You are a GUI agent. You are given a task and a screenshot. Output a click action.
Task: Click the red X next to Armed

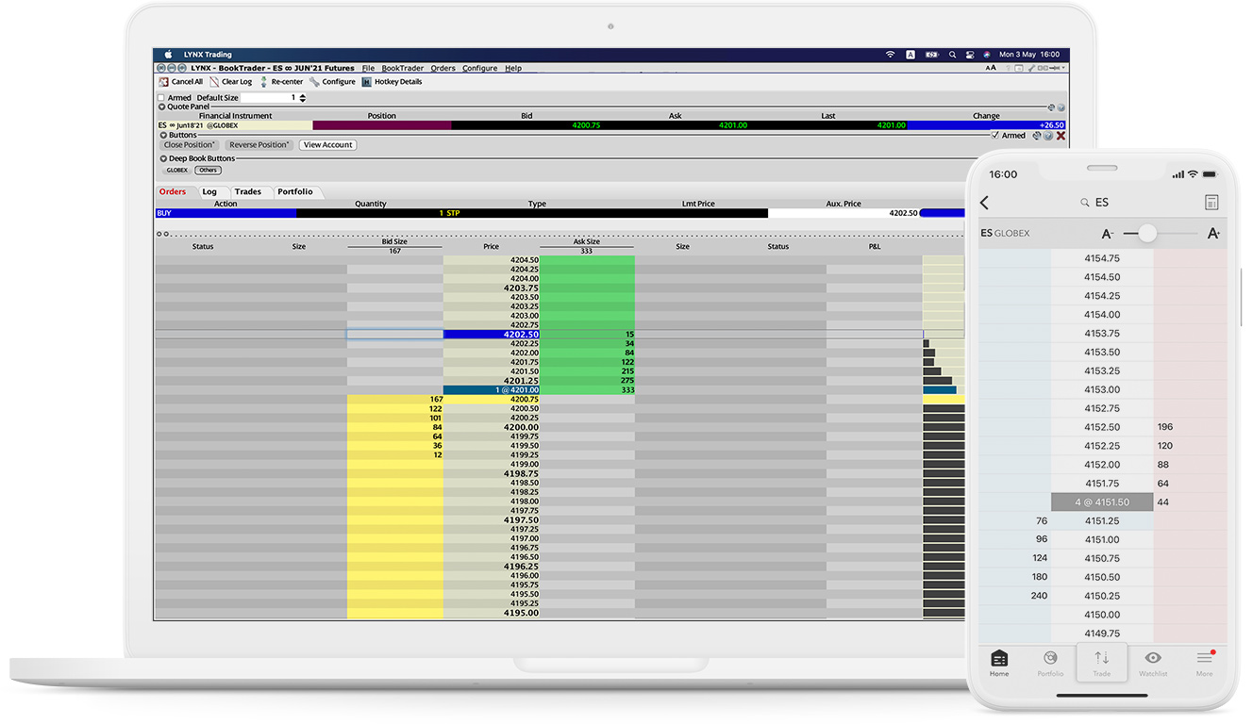pos(1061,136)
